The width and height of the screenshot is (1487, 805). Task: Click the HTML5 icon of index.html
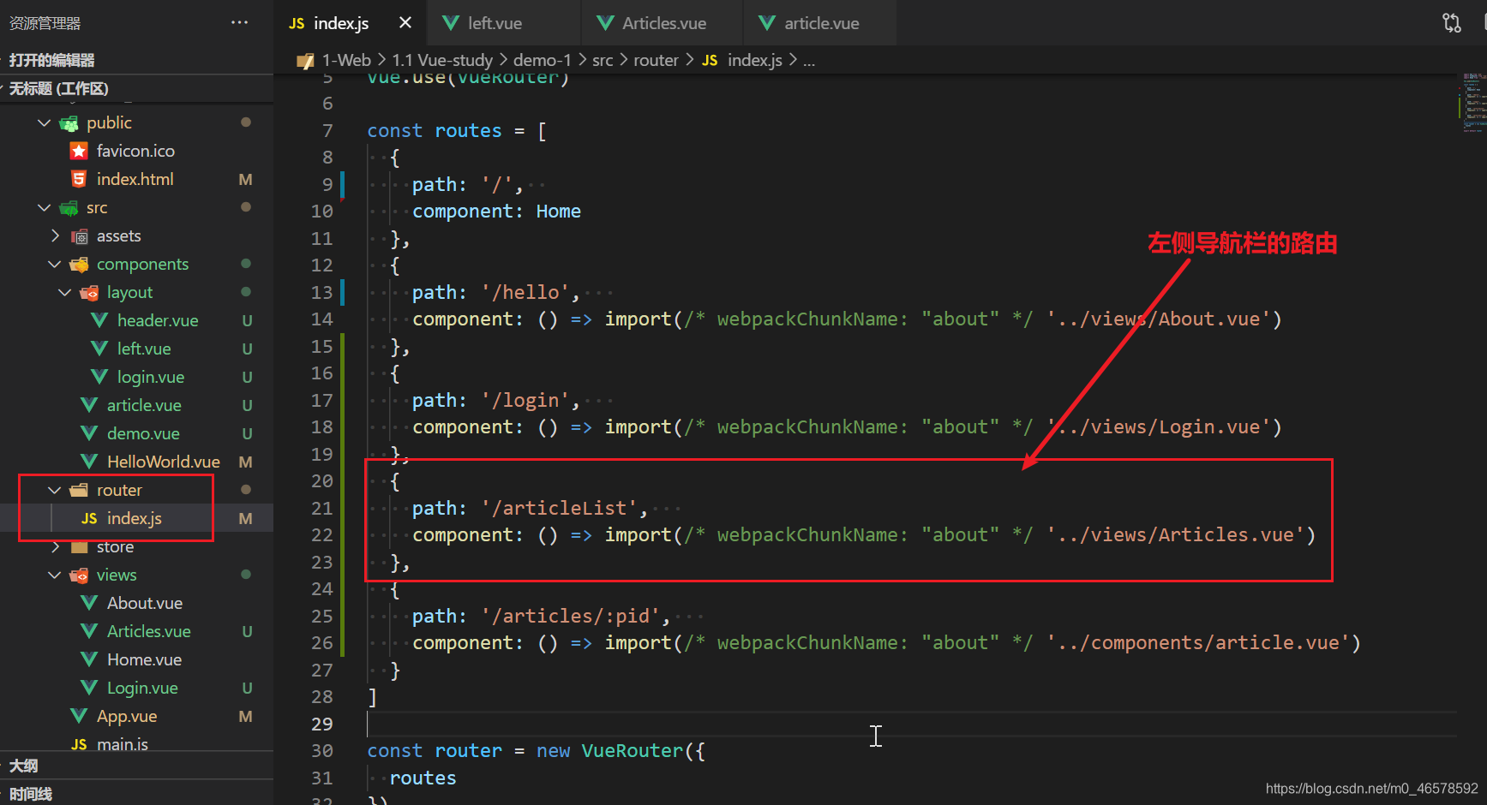click(x=79, y=179)
